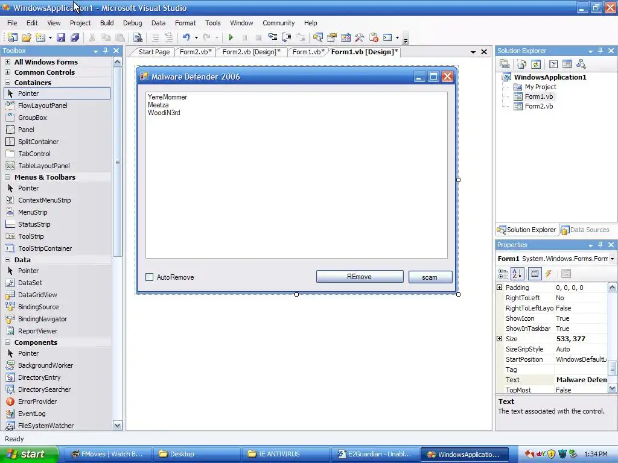
Task: Click the Step Into debug icon
Action: coord(272,37)
